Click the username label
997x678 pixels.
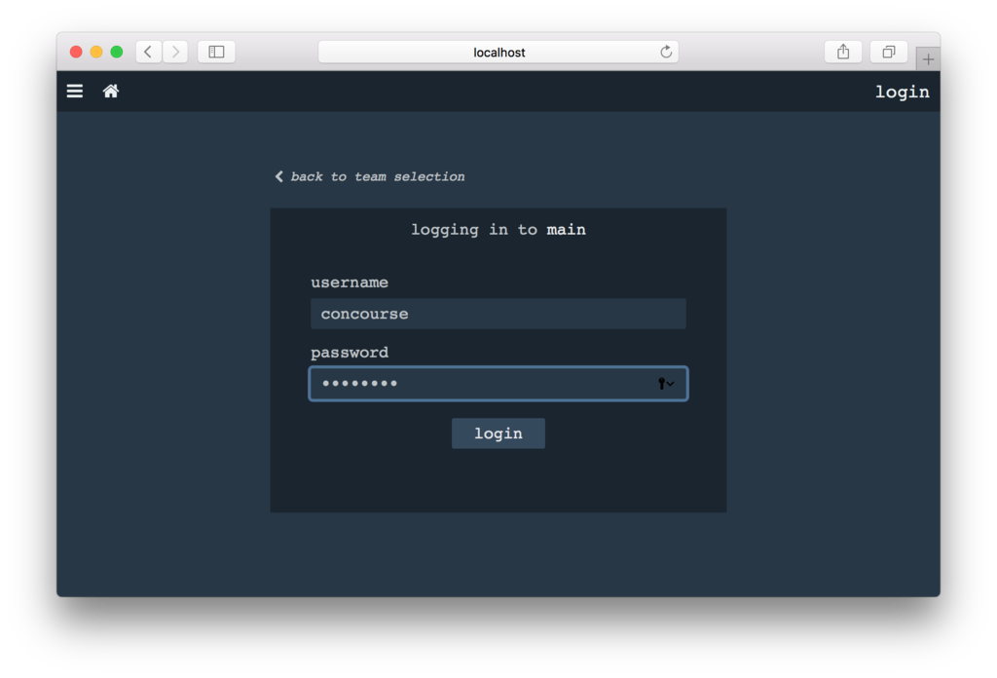click(350, 282)
